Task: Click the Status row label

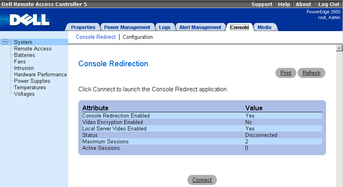Action: click(x=90, y=135)
